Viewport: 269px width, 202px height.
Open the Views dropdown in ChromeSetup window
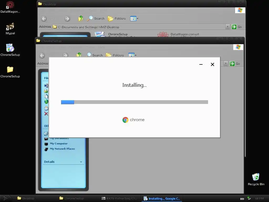[132, 55]
